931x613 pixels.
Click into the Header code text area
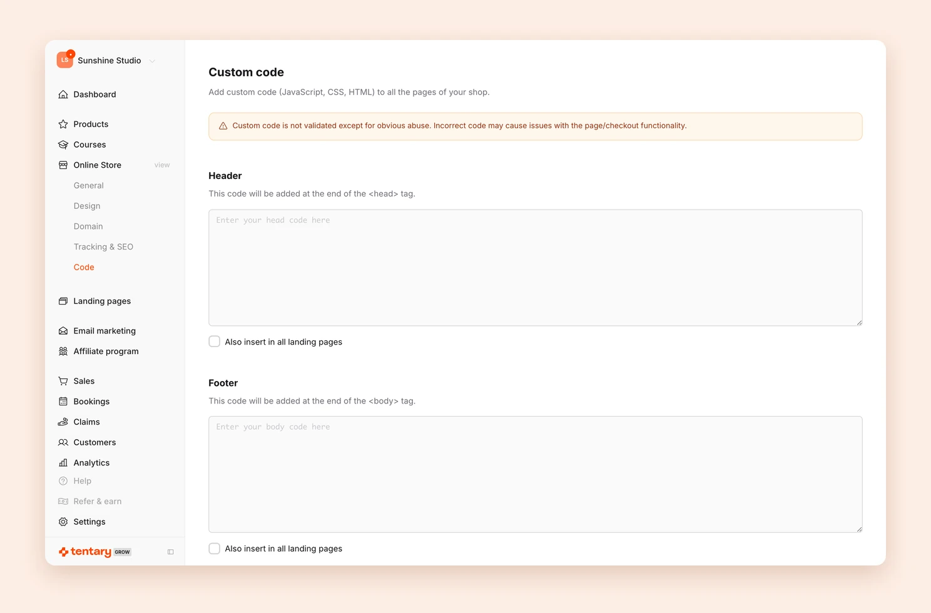tap(536, 268)
